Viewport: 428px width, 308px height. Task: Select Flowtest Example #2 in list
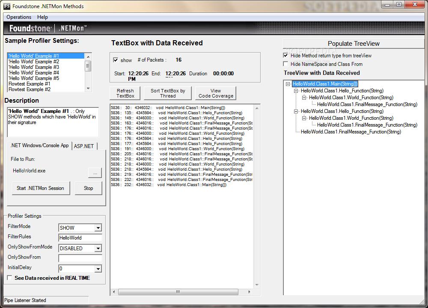(x=46, y=89)
